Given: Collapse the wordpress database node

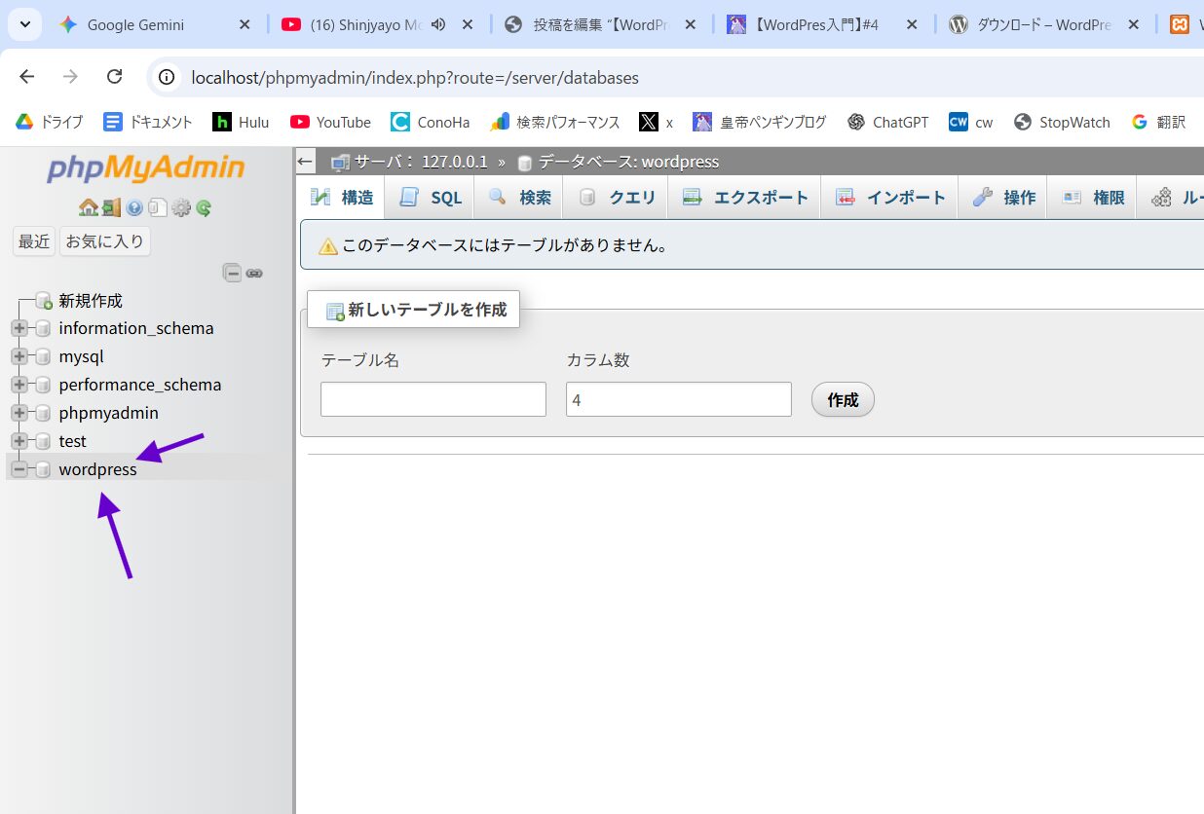Looking at the screenshot, I should pos(19,470).
